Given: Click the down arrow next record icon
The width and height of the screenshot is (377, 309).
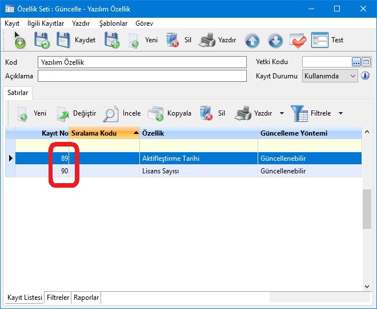Looking at the screenshot, I should pyautogui.click(x=275, y=41).
